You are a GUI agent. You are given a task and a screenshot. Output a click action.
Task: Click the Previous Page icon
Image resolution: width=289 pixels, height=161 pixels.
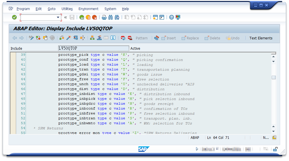(x=133, y=17)
